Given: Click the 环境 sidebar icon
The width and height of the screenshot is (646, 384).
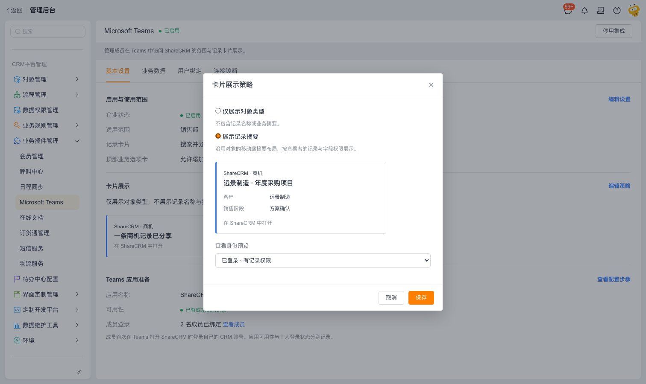Looking at the screenshot, I should coord(17,340).
